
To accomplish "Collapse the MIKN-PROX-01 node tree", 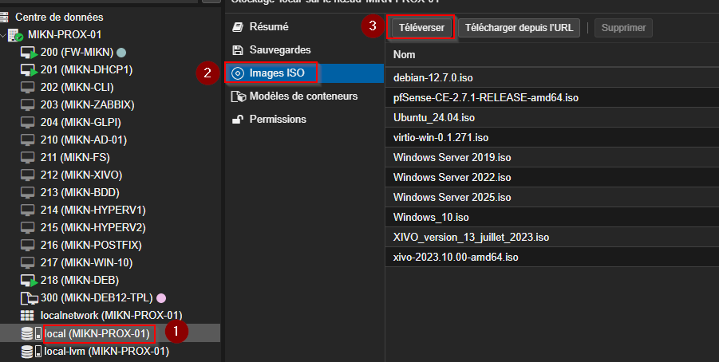I will [3, 35].
